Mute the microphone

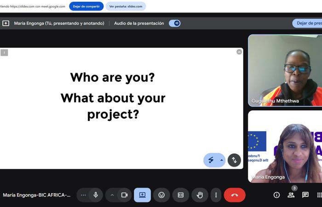click(96, 195)
